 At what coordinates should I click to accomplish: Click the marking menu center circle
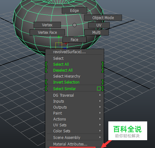point(75,25)
